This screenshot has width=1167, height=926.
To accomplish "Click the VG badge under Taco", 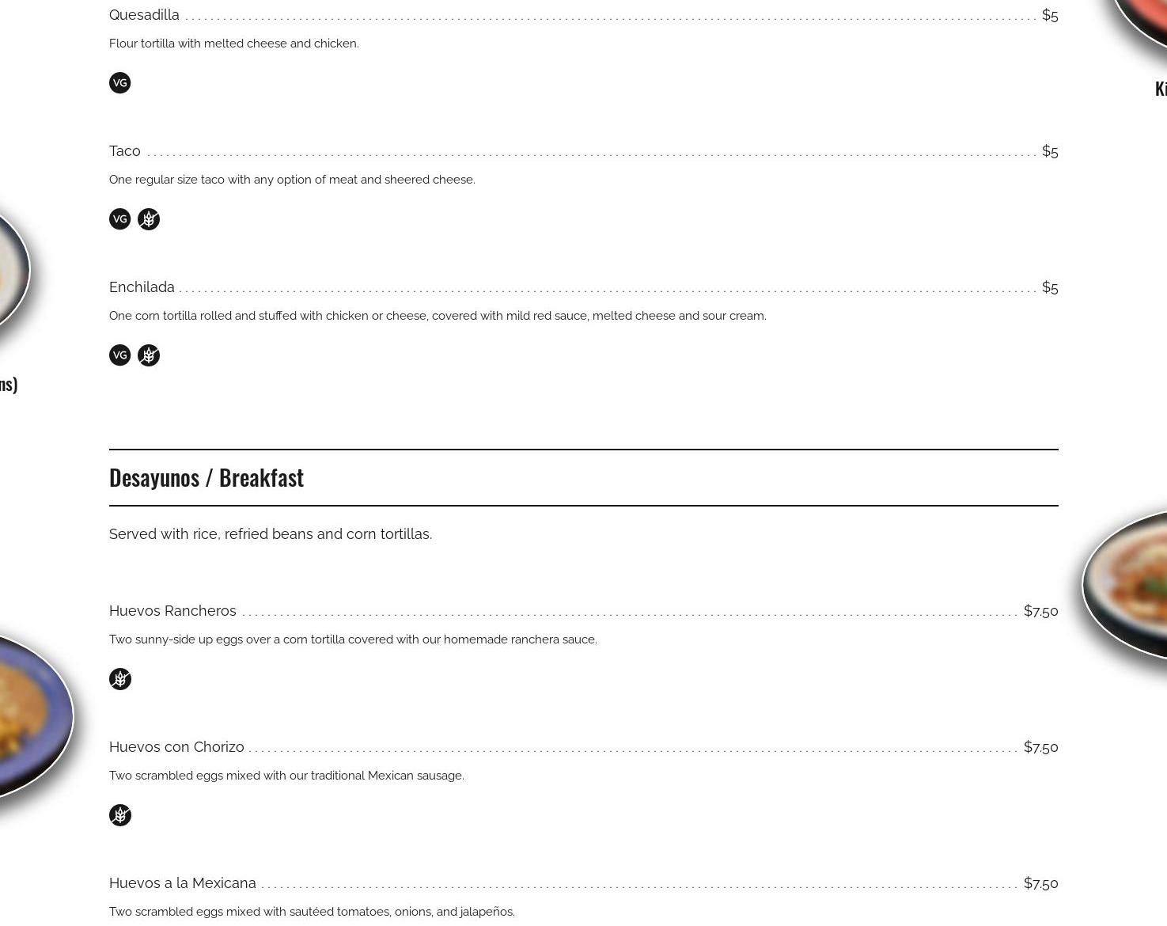I will pos(119,219).
